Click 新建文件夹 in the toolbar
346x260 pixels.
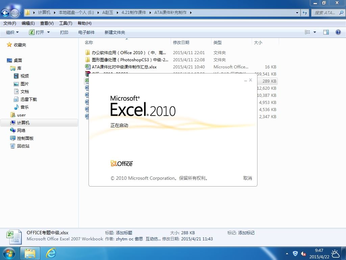click(115, 32)
